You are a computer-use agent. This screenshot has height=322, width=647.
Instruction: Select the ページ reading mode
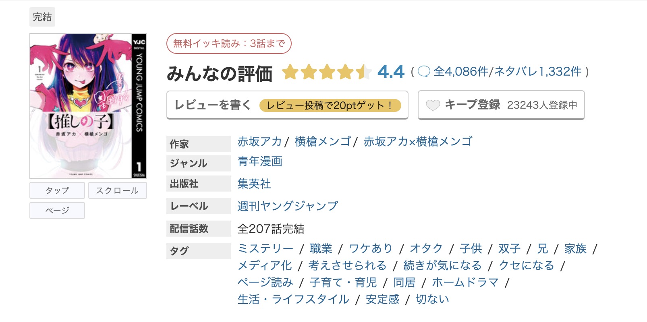tap(57, 211)
